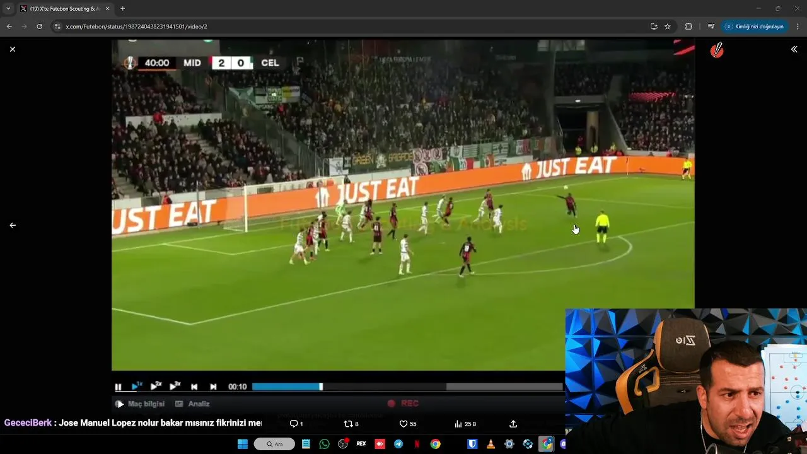The height and width of the screenshot is (454, 807).
Task: Open Bitwarden from taskbar
Action: tap(472, 444)
